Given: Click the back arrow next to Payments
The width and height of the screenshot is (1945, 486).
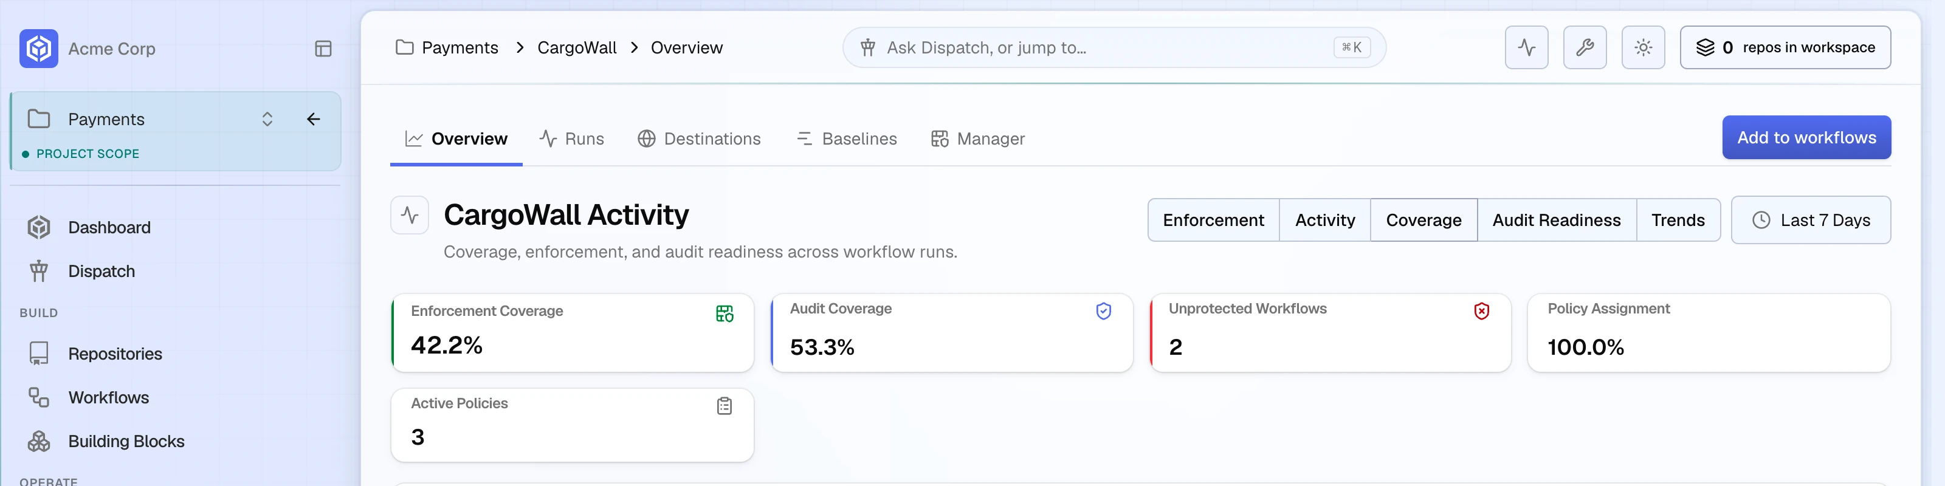Looking at the screenshot, I should click(314, 119).
